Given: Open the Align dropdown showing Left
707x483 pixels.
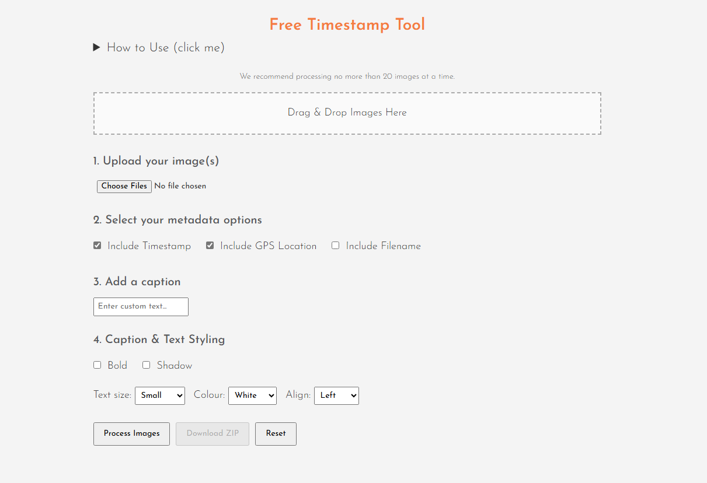Looking at the screenshot, I should click(336, 395).
